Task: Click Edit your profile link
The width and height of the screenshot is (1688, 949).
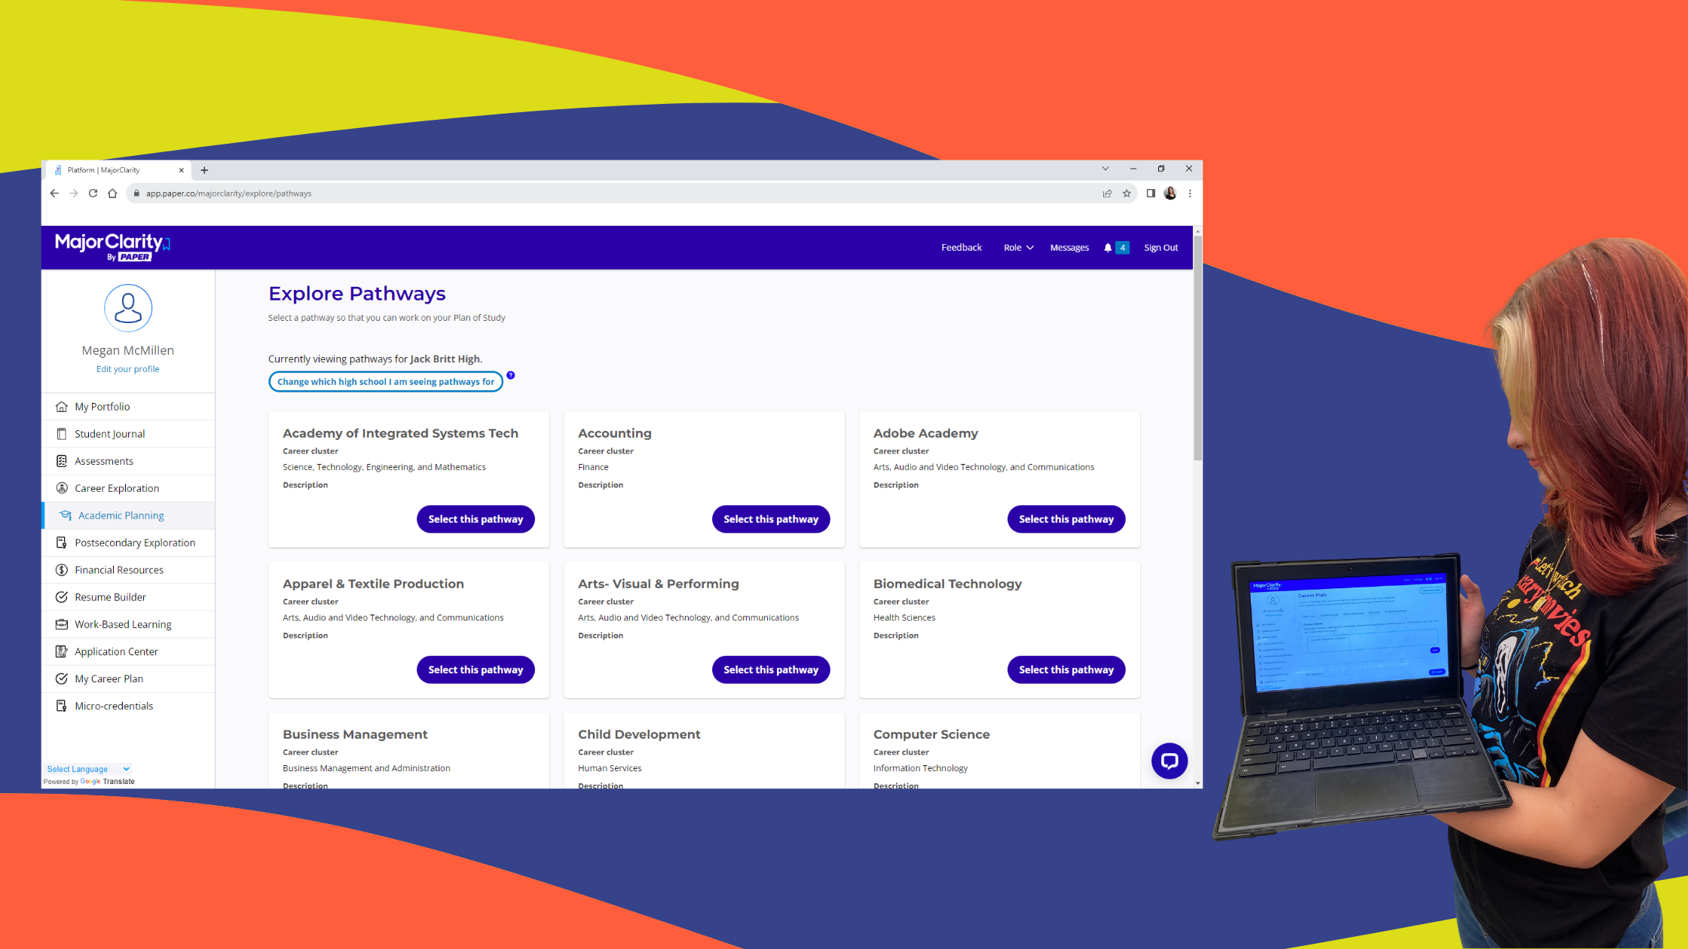Action: coord(129,368)
